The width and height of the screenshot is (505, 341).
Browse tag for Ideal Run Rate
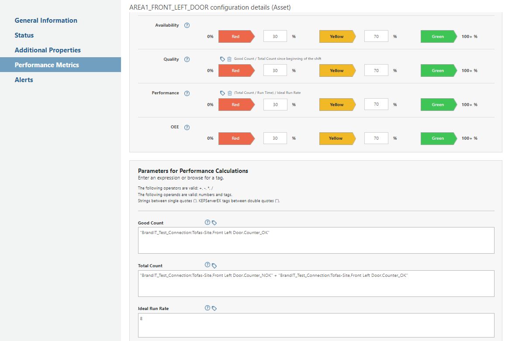click(214, 309)
